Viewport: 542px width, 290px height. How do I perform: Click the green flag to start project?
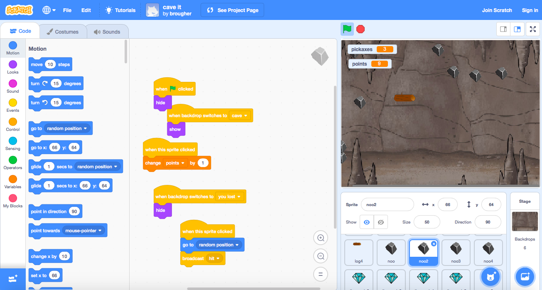tap(347, 29)
